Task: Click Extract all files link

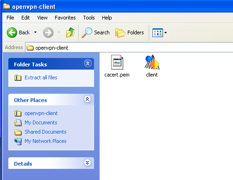Action: click(41, 77)
